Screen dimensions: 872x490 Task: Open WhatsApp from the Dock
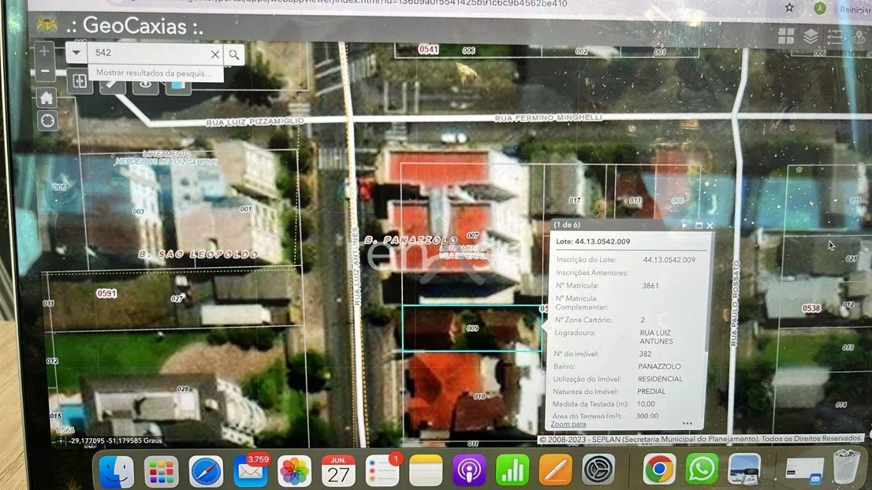pyautogui.click(x=702, y=470)
